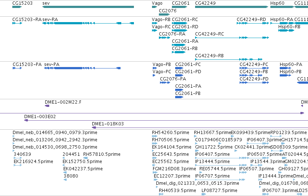Screen dimensions: 308x196
Task: Select the CG2061-RD transcript label
Action: pos(185,27)
